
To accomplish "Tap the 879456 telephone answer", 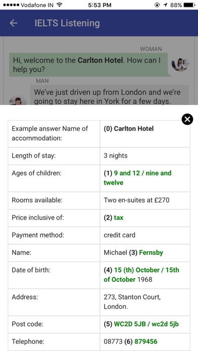I will tap(146, 341).
